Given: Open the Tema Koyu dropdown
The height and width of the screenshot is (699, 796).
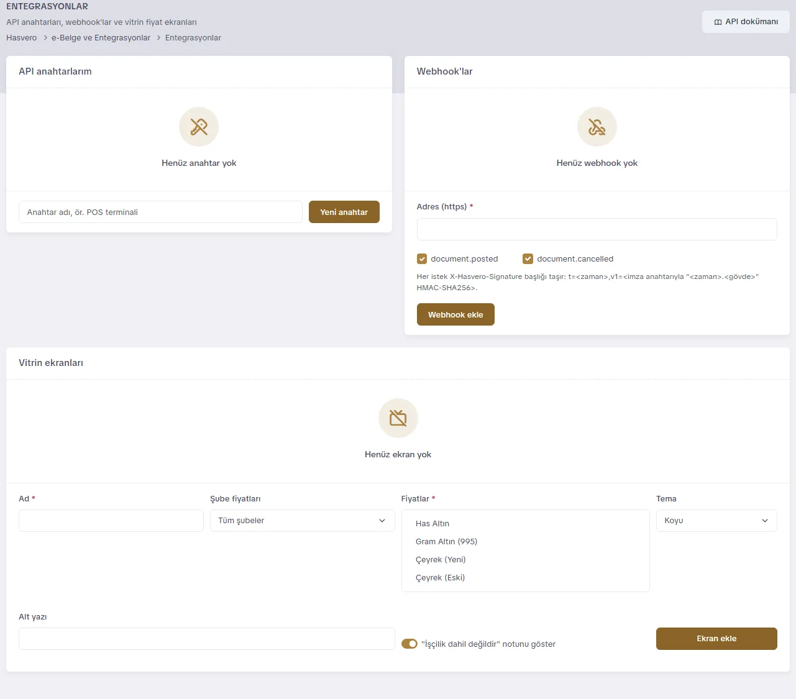Looking at the screenshot, I should (x=716, y=521).
